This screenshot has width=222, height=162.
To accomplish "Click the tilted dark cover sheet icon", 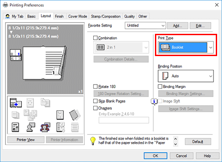I will (75, 115).
